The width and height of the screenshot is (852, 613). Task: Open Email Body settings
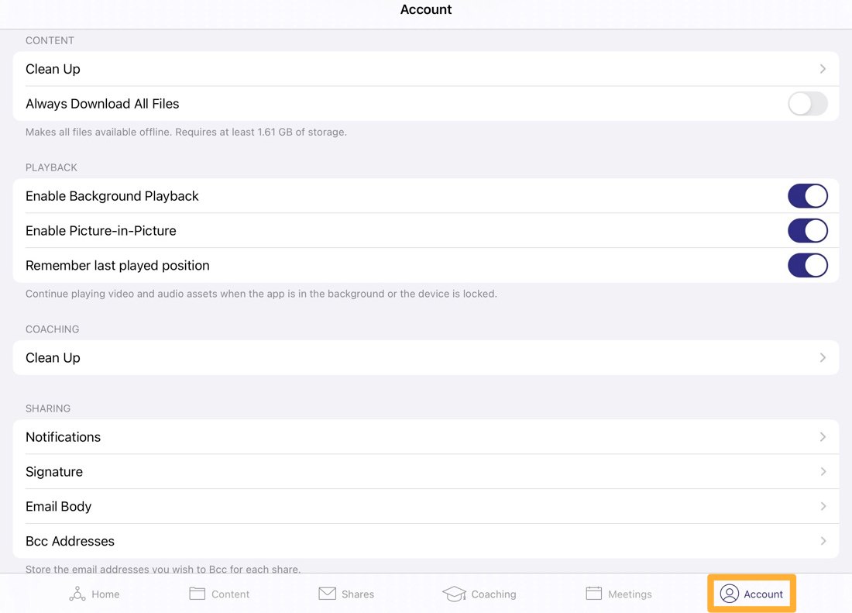tap(426, 506)
